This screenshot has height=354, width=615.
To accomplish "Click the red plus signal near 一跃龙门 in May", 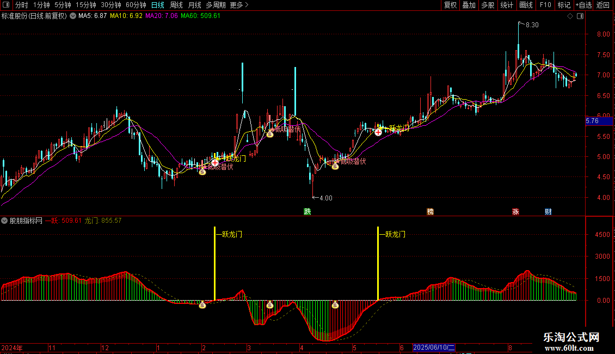I will 378,132.
